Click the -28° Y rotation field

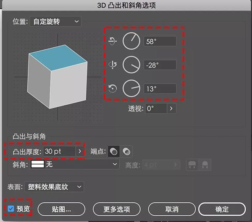160,65
